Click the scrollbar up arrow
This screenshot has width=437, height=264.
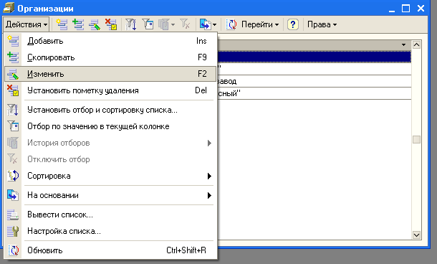pos(416,44)
